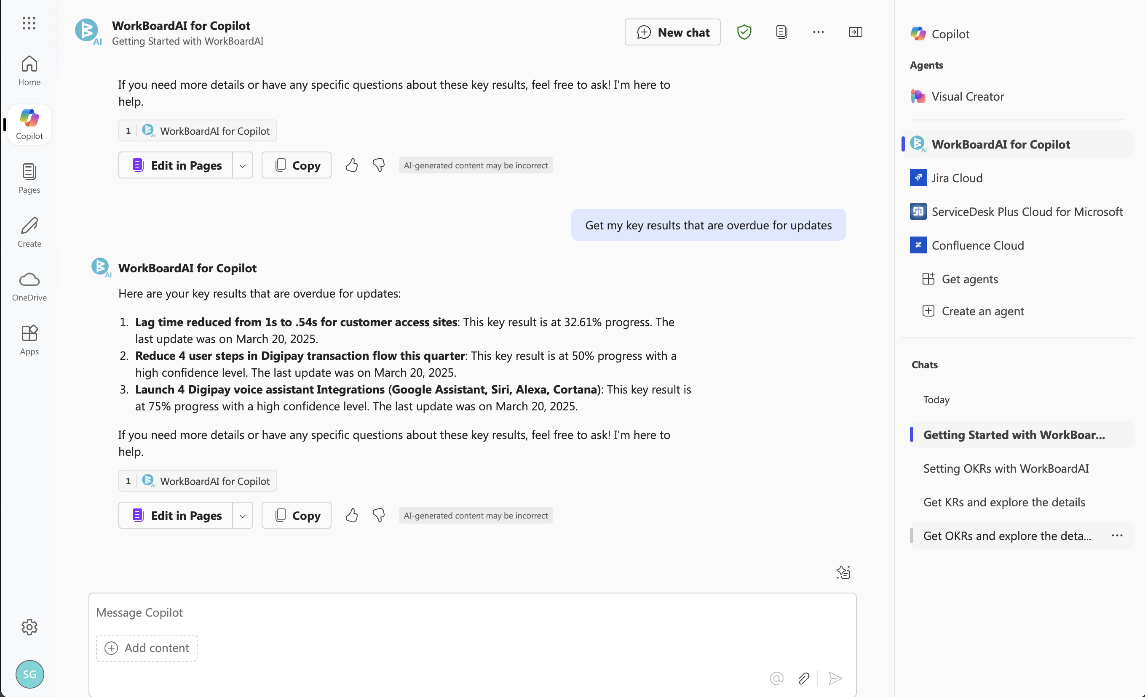Click lower 'AI-generated content may be incorrect' label

[x=475, y=515]
